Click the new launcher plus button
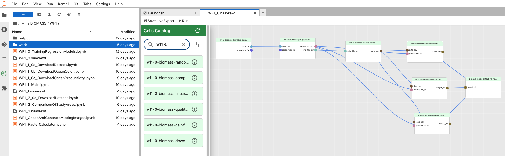The image size is (505, 156). click(x=23, y=14)
